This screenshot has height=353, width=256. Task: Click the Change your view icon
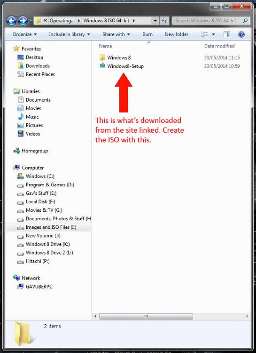(205, 34)
